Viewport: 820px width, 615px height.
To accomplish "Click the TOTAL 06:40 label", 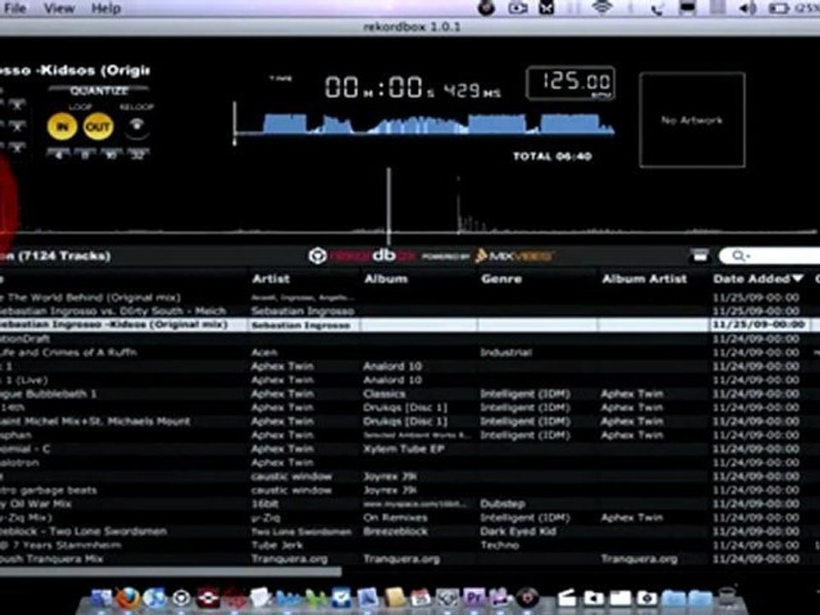I will [x=553, y=156].
